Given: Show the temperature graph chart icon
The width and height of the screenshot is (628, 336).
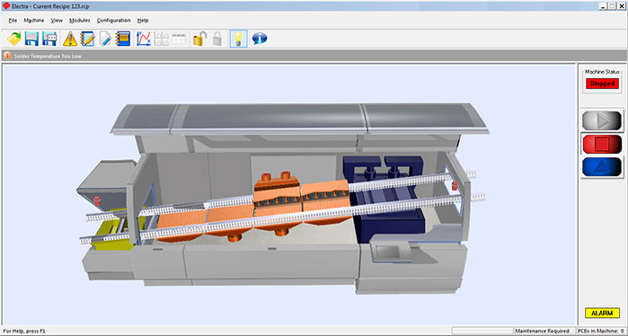Looking at the screenshot, I should [144, 39].
